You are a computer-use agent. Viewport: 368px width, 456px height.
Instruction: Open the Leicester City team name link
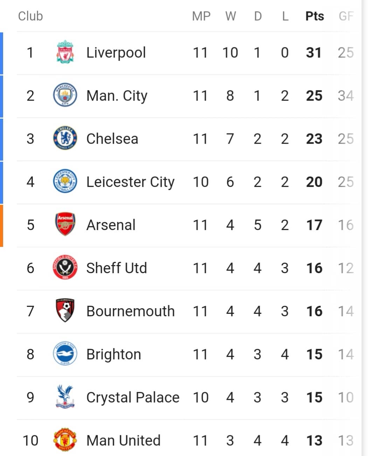pos(130,182)
